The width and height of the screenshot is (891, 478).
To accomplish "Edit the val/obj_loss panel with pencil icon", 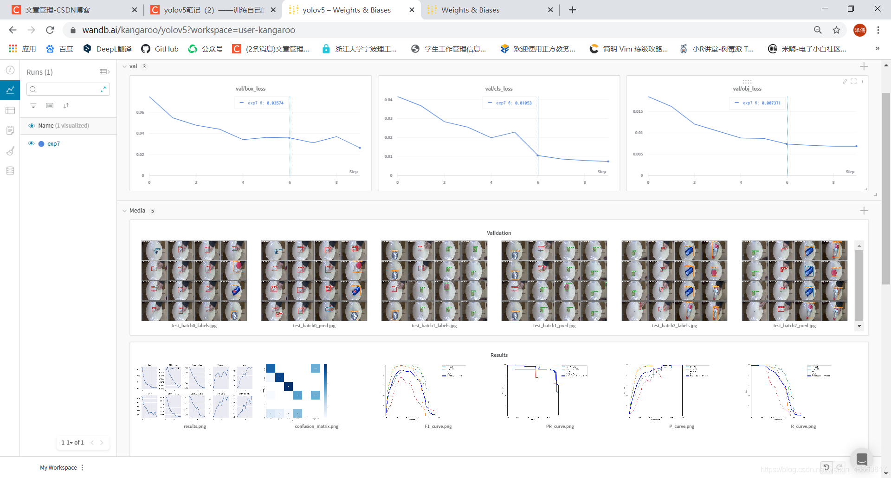I will coord(845,81).
